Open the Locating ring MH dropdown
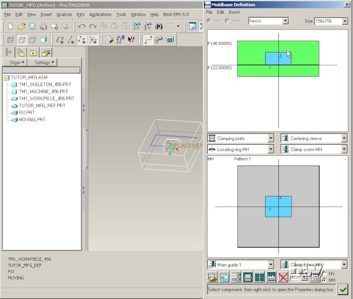Screen dimensions: 353x299 coord(271,149)
